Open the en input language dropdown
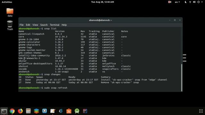 click(177, 2)
